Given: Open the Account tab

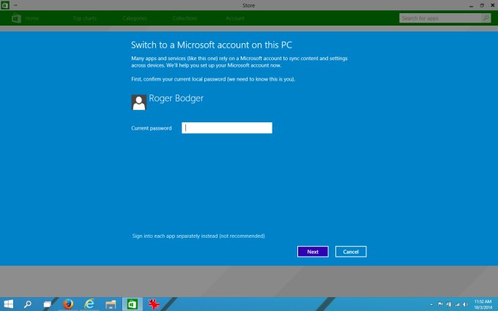Looking at the screenshot, I should pos(235,18).
